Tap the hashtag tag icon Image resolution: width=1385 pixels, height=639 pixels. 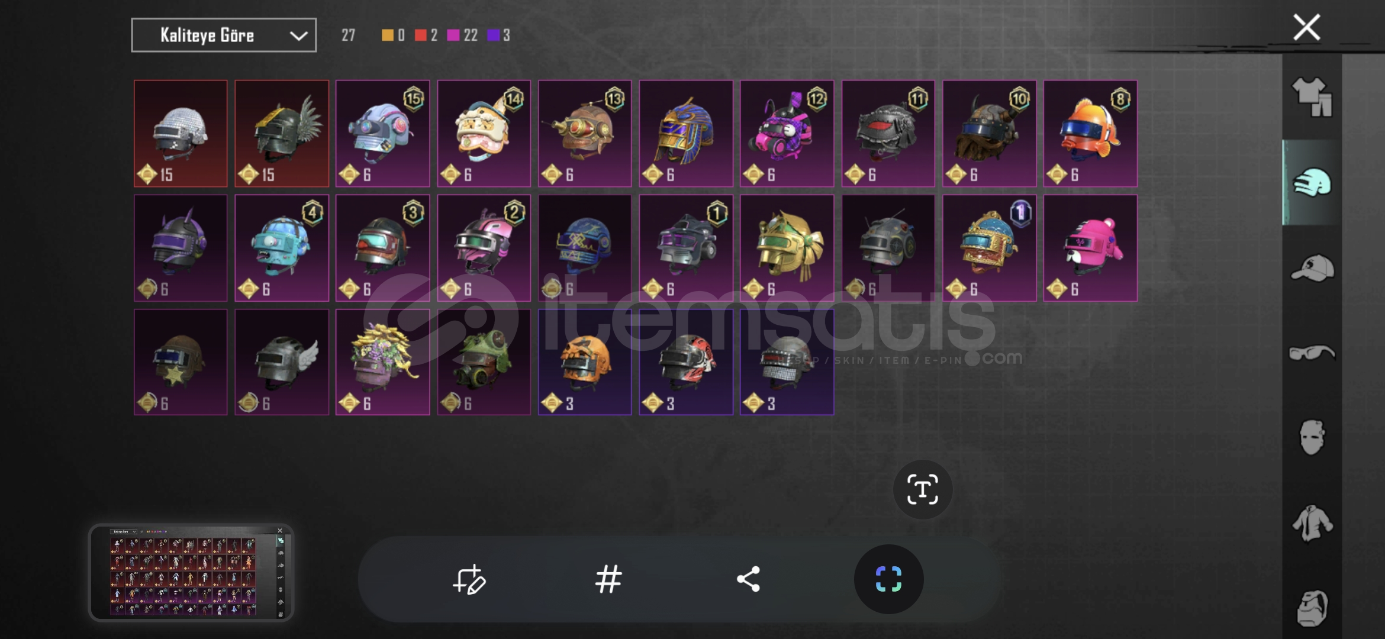click(x=608, y=579)
